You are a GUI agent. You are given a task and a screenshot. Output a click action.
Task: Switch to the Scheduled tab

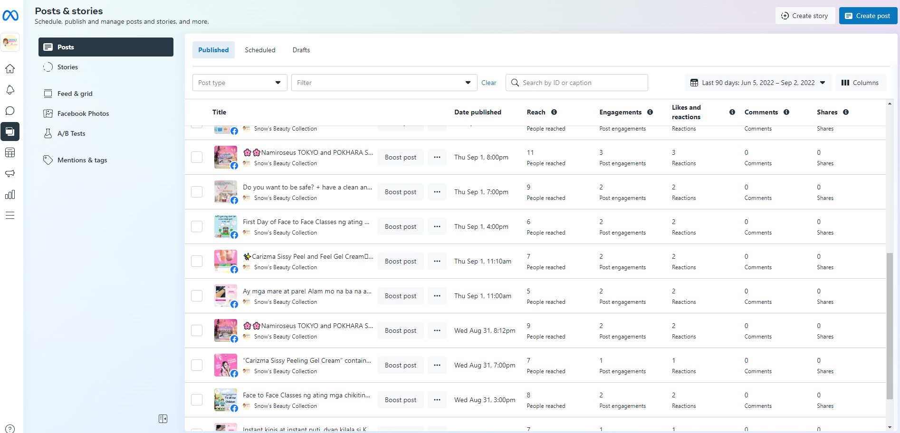(260, 50)
